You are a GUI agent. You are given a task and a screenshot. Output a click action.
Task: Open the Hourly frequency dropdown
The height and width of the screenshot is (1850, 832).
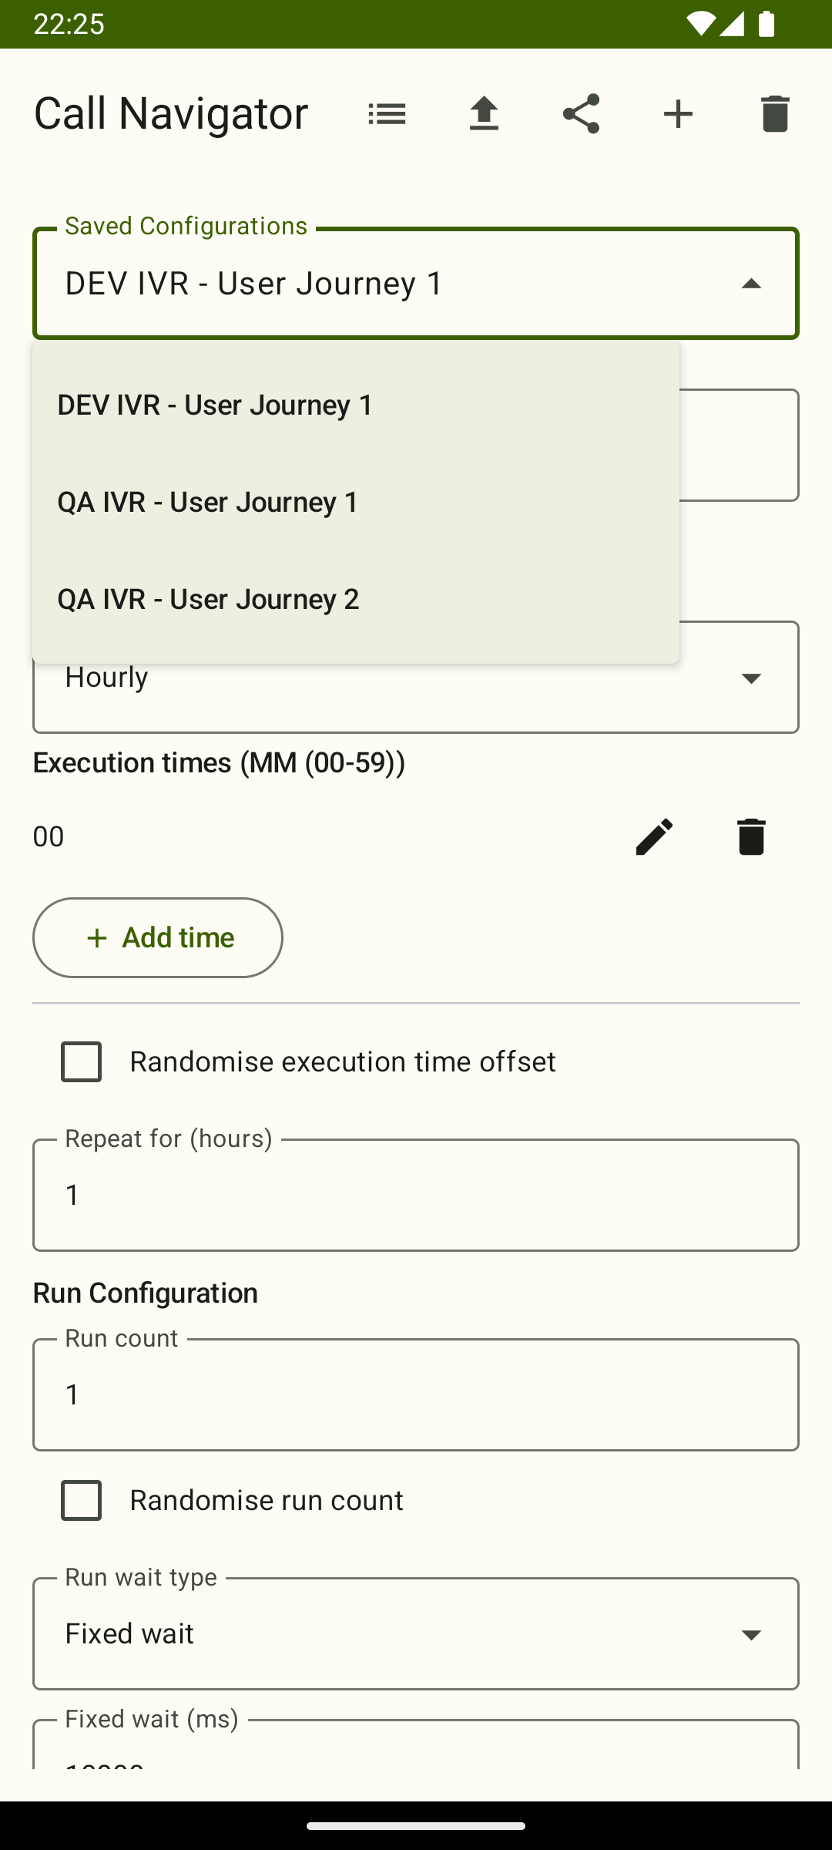[752, 677]
